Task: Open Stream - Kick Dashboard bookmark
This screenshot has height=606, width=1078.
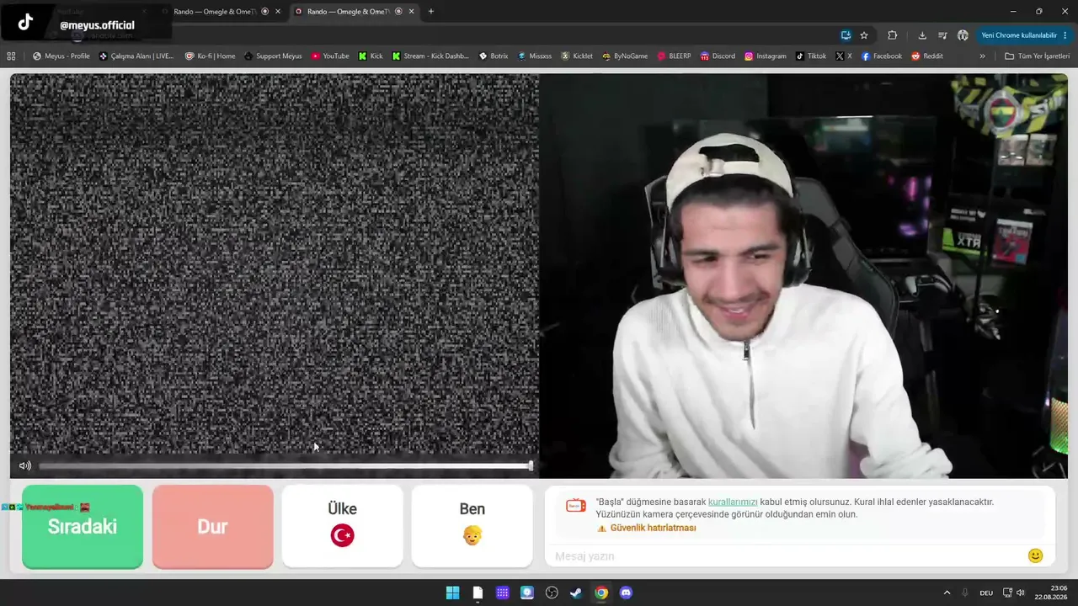Action: pyautogui.click(x=430, y=56)
